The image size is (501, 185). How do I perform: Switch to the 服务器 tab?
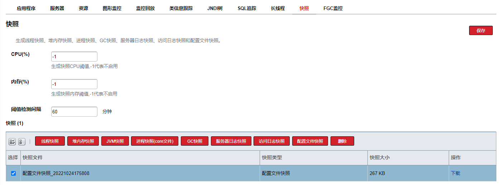(57, 8)
